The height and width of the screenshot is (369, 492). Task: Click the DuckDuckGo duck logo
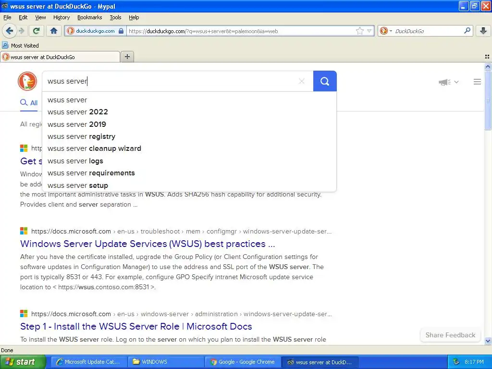click(27, 81)
